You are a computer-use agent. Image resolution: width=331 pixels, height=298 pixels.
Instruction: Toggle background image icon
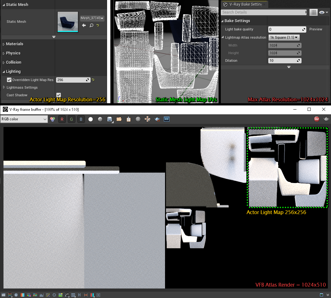pos(60,295)
